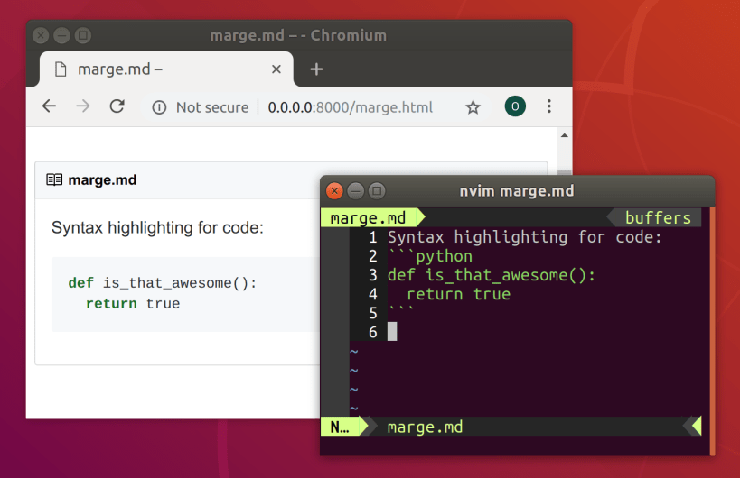This screenshot has height=478, width=740.
Task: Click nvim line 1 'Syntax highlighting for code:'
Action: (x=525, y=237)
